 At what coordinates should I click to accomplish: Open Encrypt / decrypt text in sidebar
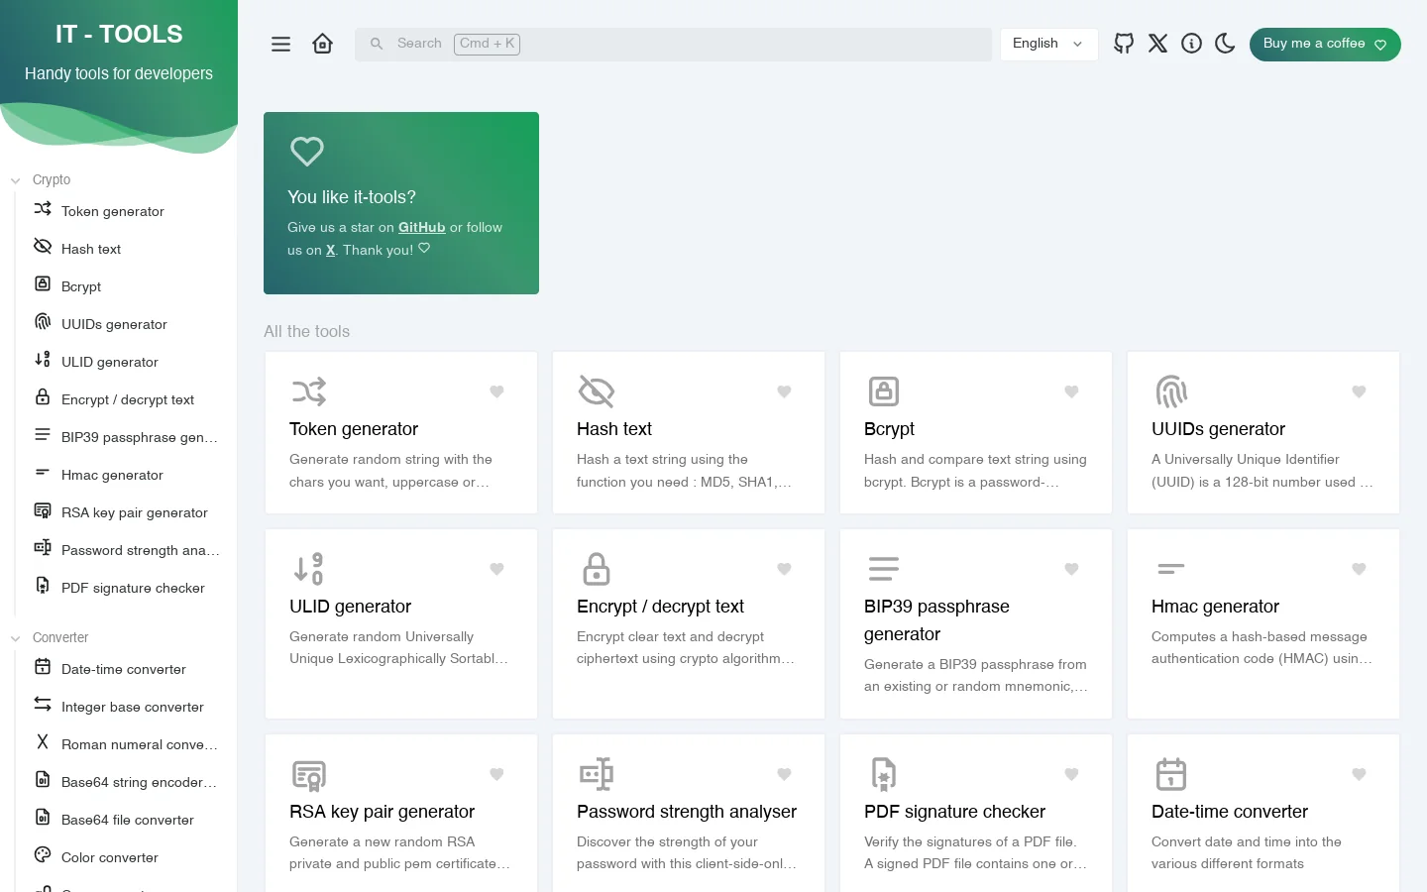(126, 399)
